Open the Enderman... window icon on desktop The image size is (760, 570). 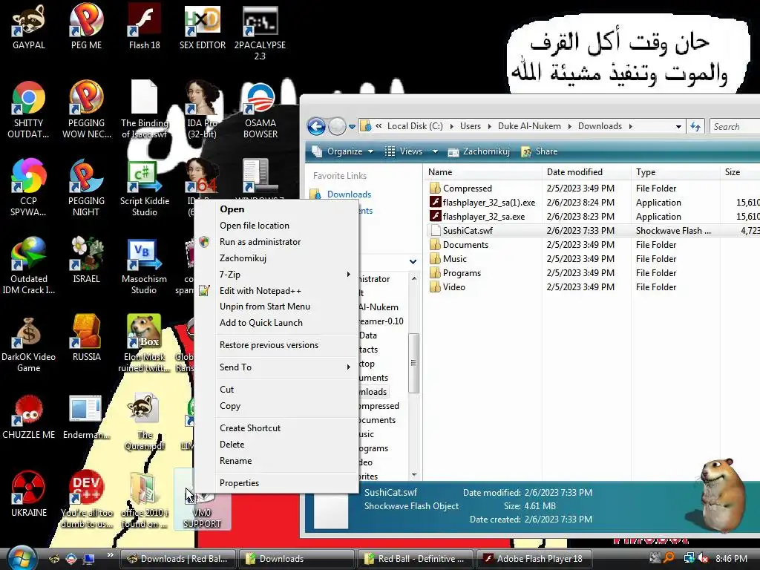point(86,417)
